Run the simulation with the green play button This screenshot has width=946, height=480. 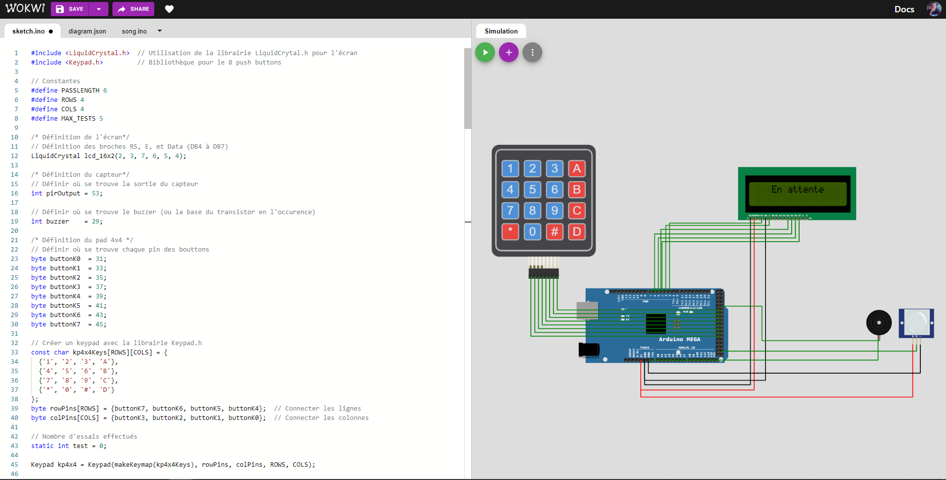(485, 52)
